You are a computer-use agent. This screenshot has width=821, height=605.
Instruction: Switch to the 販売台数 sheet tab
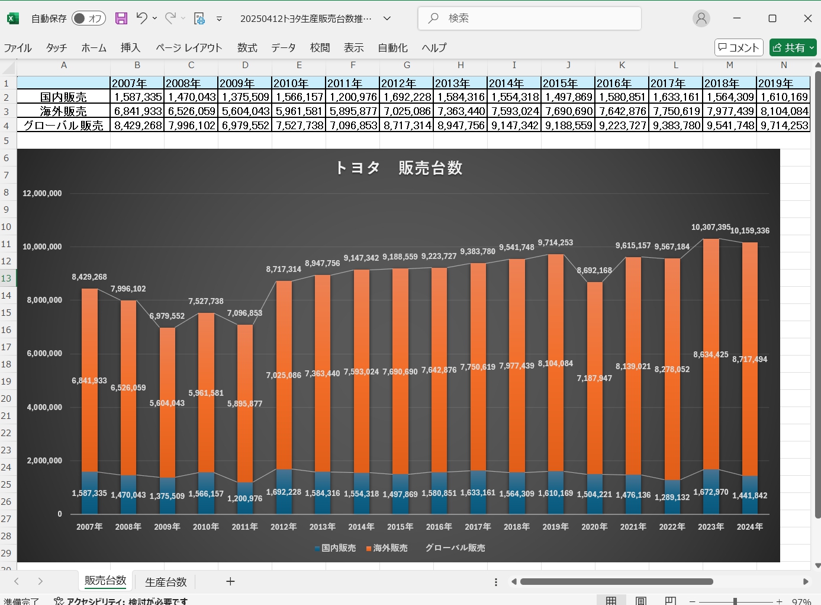[x=105, y=581]
